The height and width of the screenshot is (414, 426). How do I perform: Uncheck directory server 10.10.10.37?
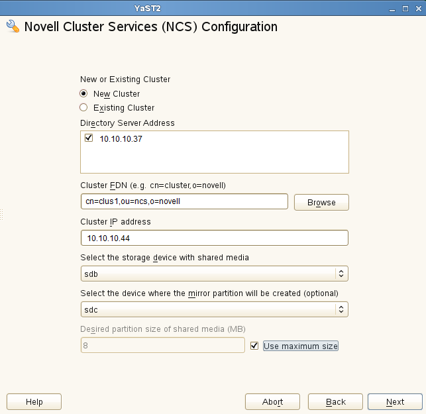click(x=89, y=138)
